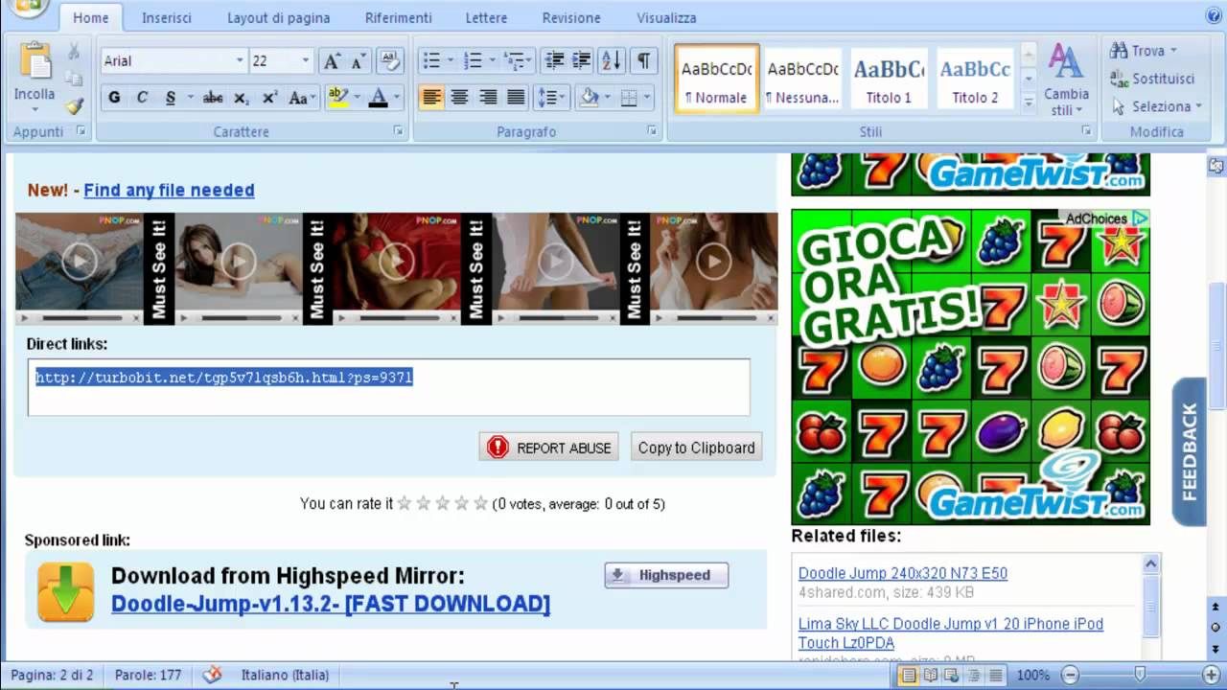
Task: Click the Sort A-Z icon
Action: click(612, 61)
